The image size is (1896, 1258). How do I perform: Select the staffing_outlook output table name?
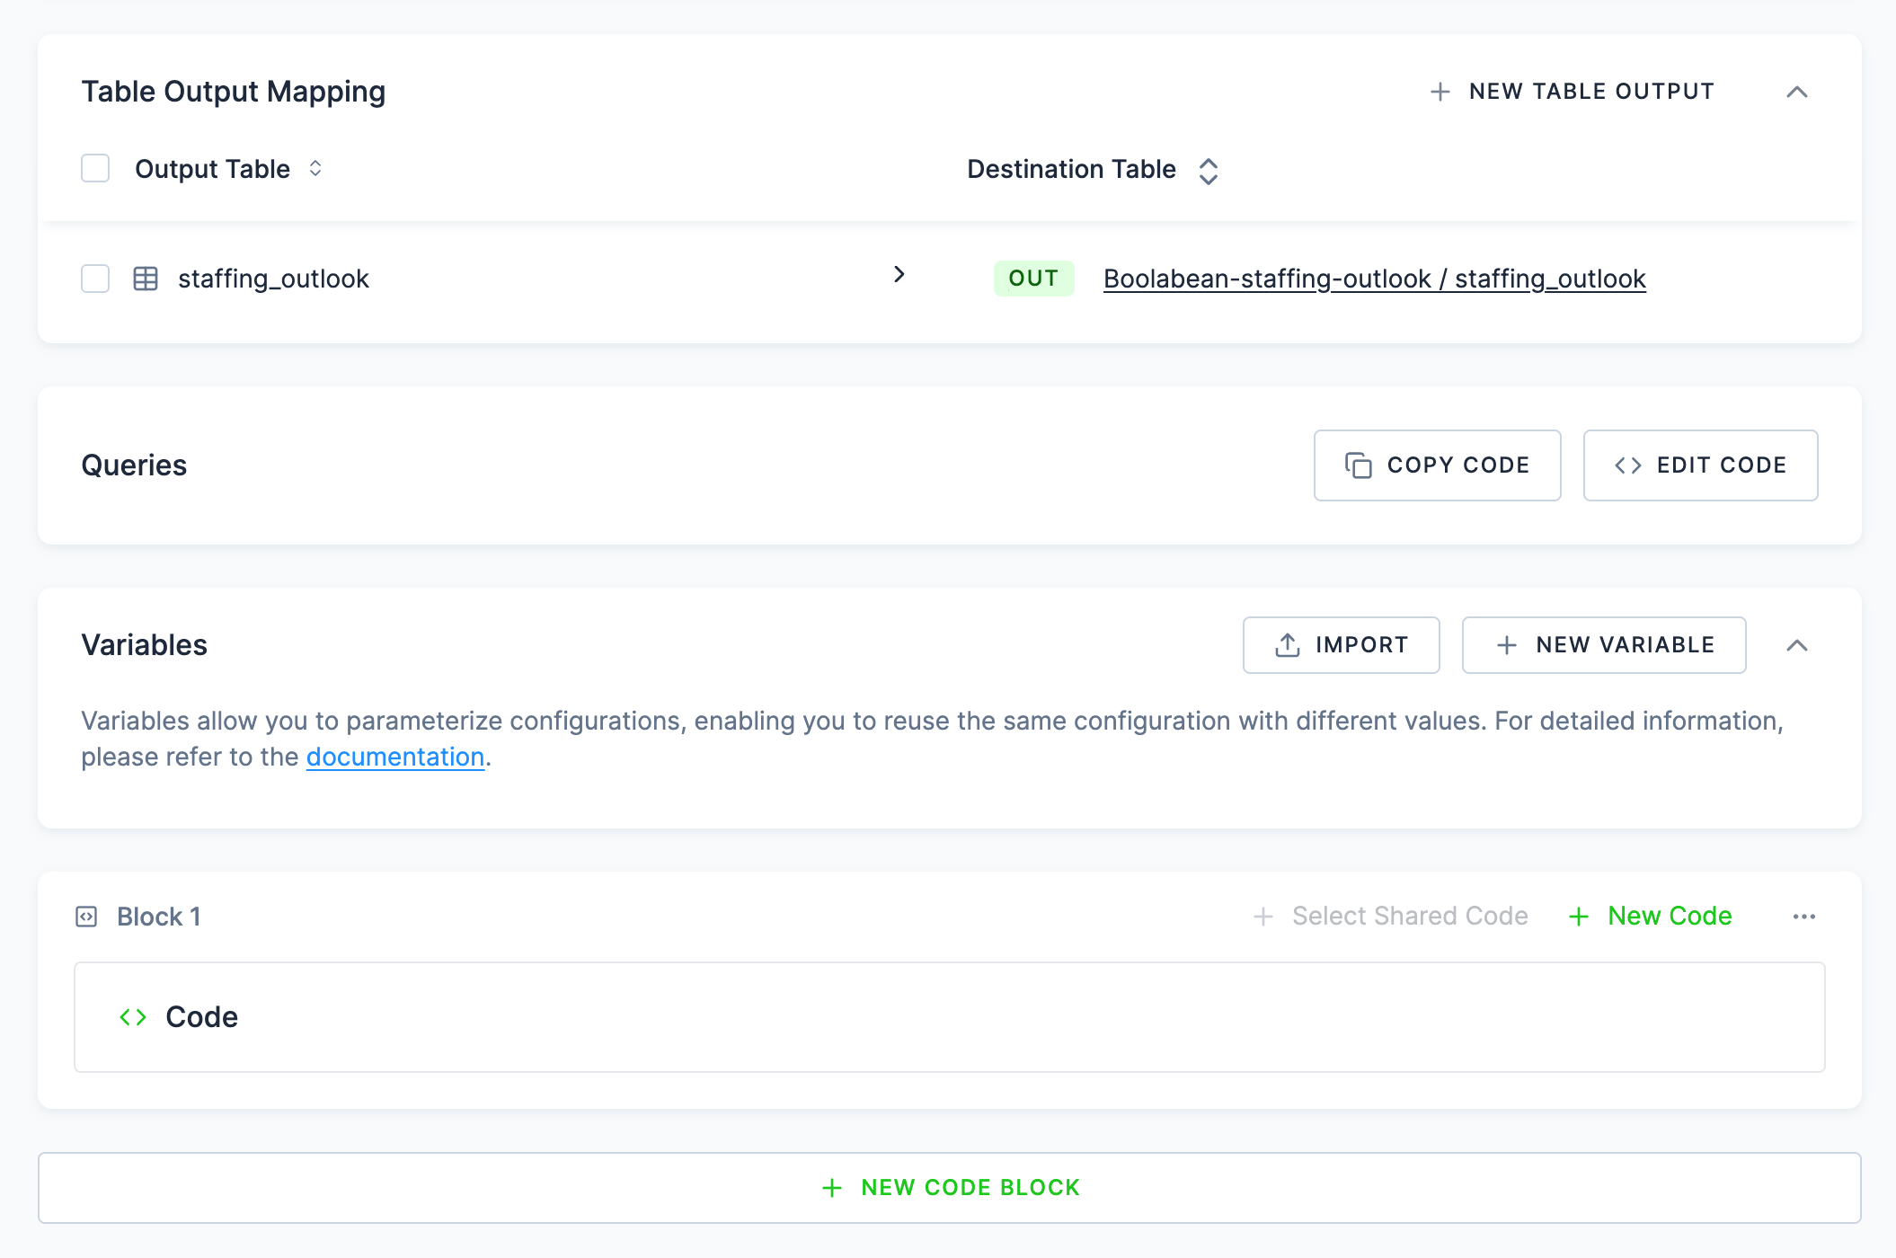[x=273, y=279]
